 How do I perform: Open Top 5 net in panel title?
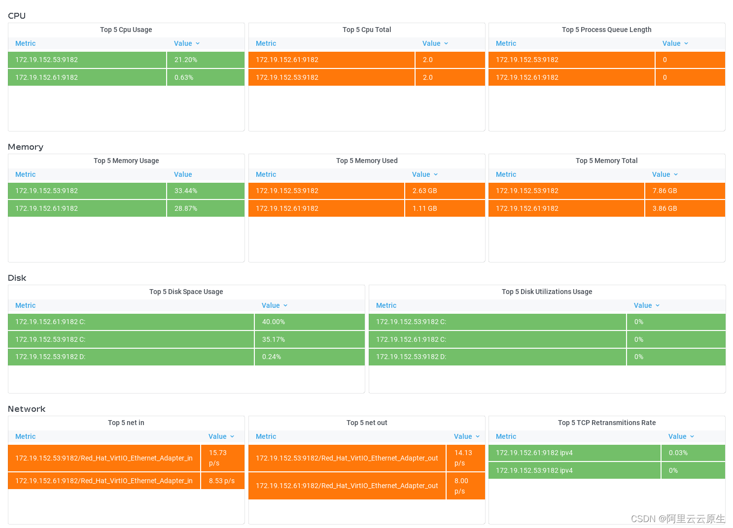[126, 423]
